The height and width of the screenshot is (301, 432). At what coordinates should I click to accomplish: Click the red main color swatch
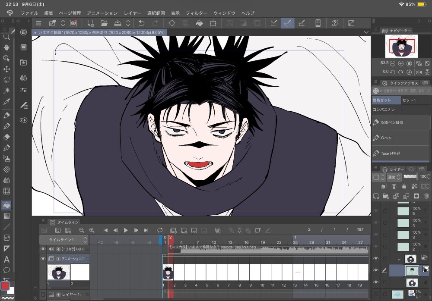(x=5, y=286)
